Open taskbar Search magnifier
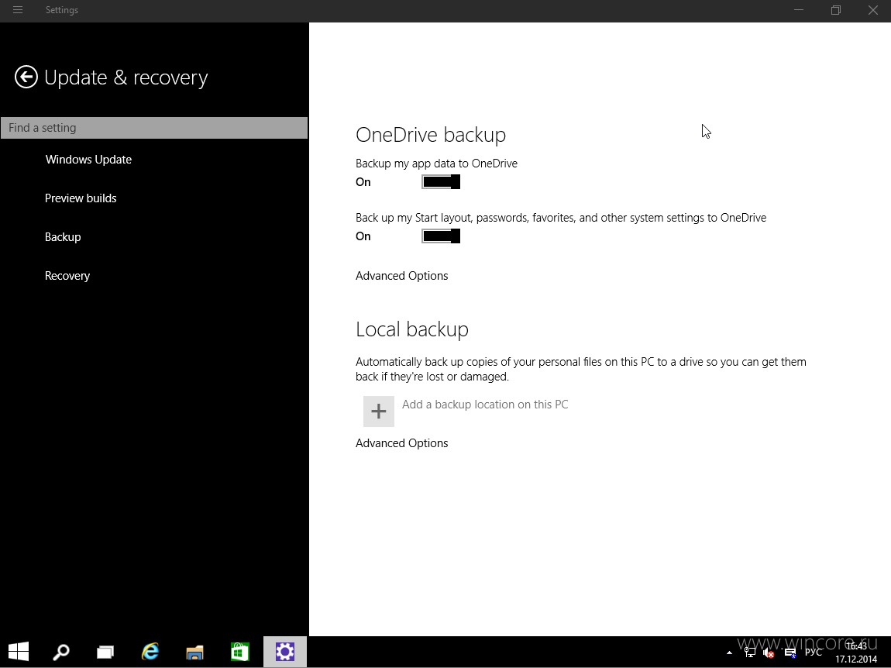Viewport: 891px width, 668px height. [60, 652]
